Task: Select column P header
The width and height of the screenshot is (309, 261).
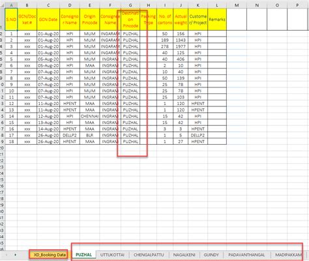Action: click(297, 5)
